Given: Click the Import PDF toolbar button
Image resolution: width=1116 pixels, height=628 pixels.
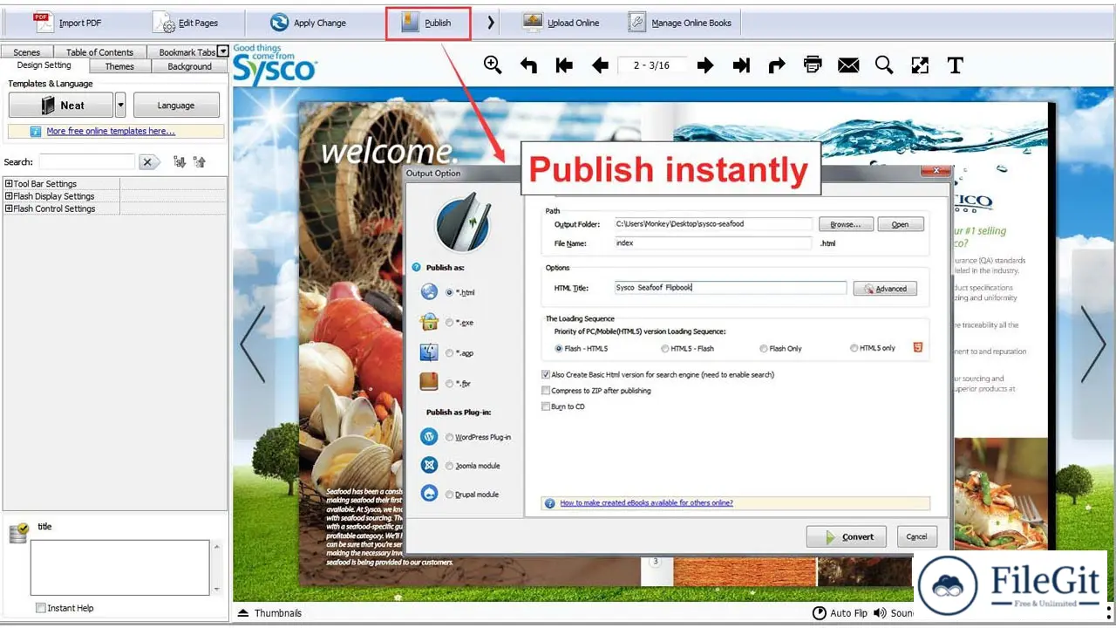Looking at the screenshot, I should pos(67,23).
